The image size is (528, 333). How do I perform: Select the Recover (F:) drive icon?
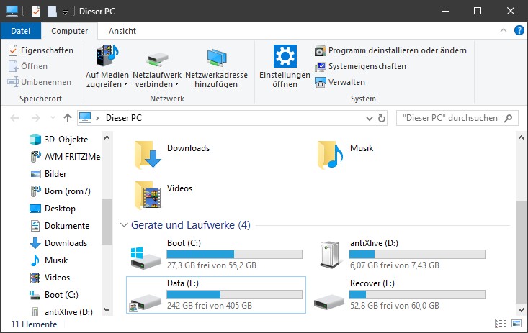point(329,302)
